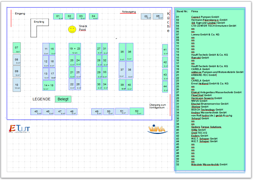Select booth 41 by the wall
253x180 pixels.
click(165, 50)
